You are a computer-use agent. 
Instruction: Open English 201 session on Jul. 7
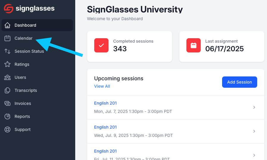point(175,107)
